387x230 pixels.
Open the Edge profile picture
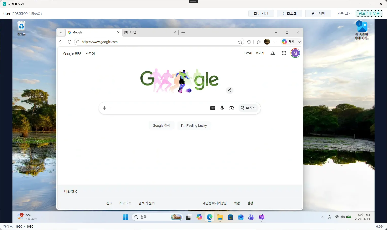pos(267,42)
